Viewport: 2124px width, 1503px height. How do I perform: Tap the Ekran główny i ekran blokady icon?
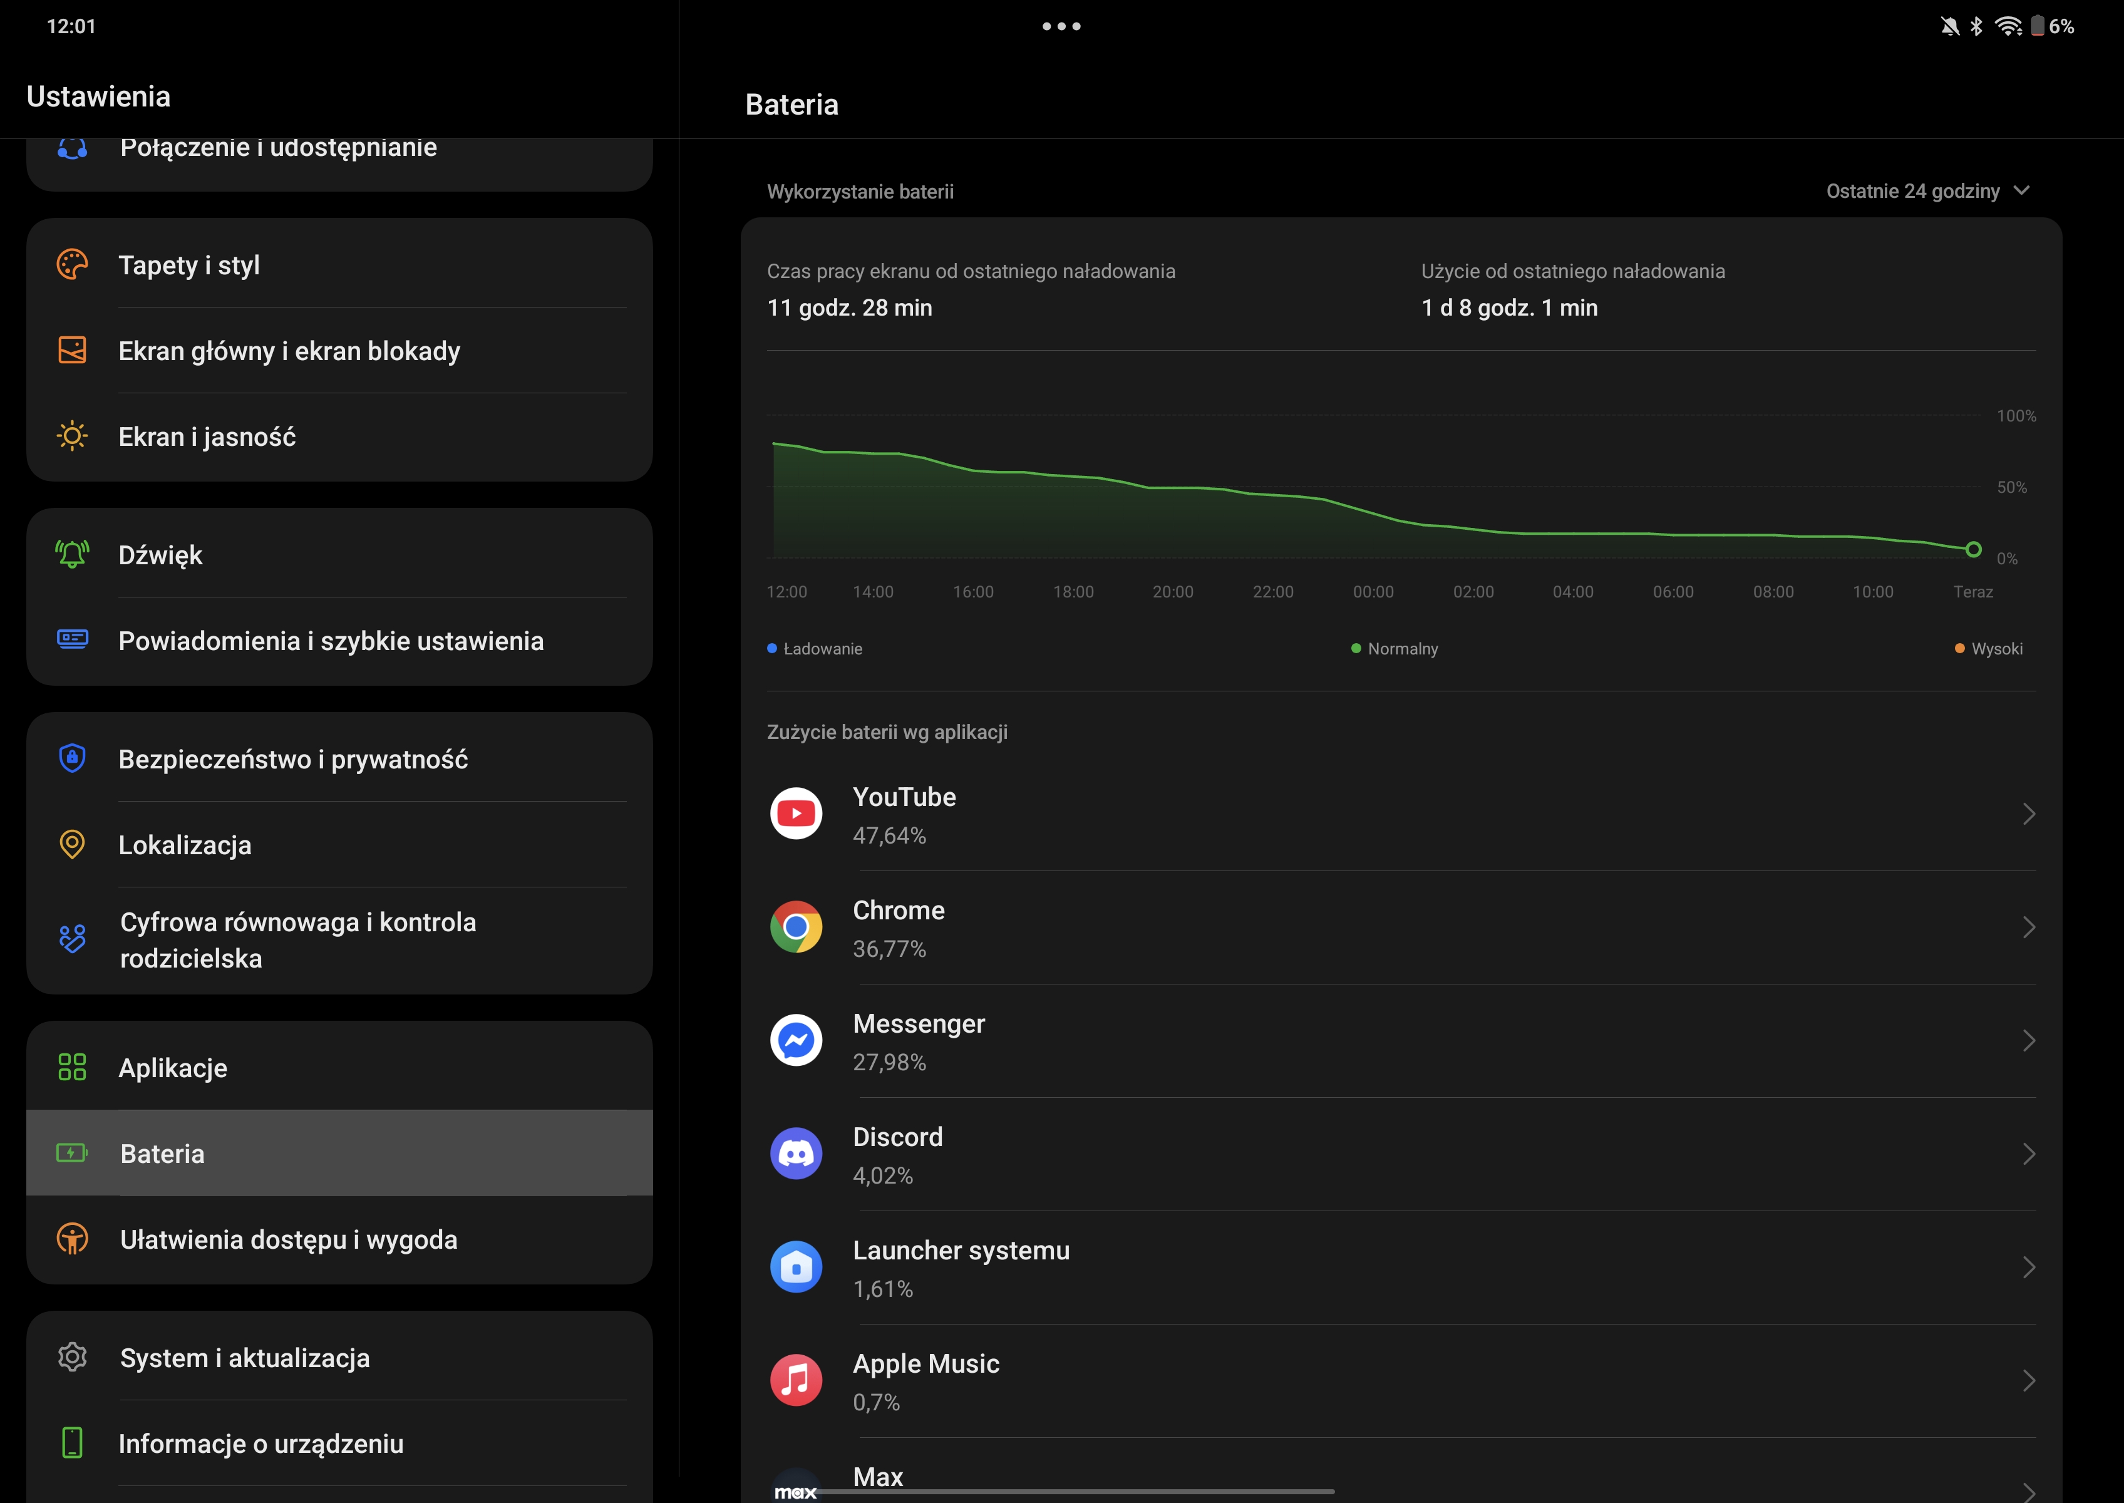point(72,350)
